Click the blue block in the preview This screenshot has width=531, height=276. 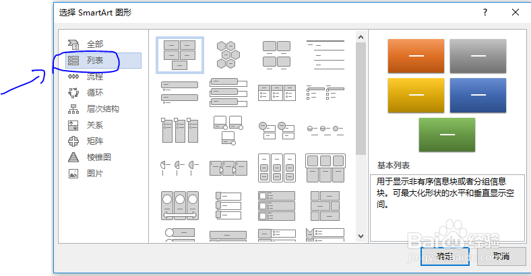point(478,96)
